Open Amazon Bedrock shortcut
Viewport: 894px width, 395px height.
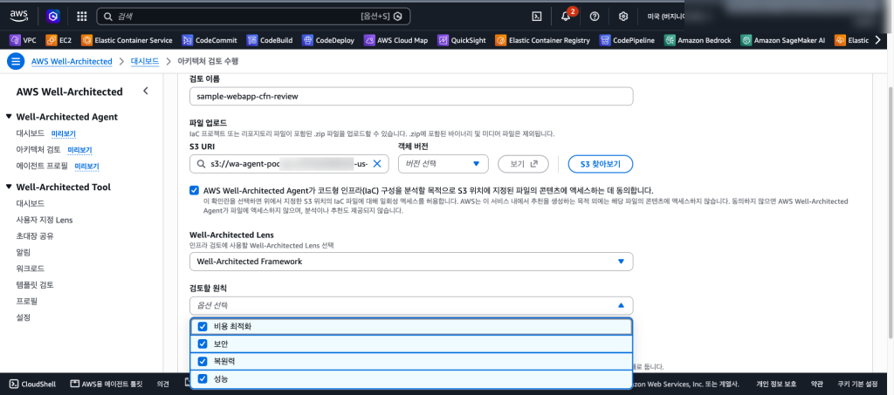click(698, 40)
